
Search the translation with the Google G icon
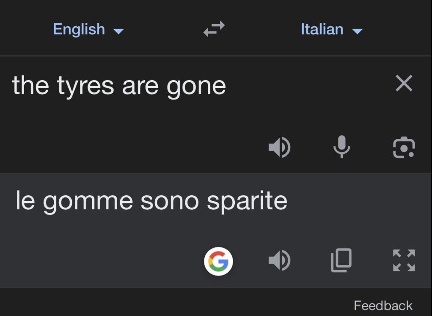click(x=218, y=261)
